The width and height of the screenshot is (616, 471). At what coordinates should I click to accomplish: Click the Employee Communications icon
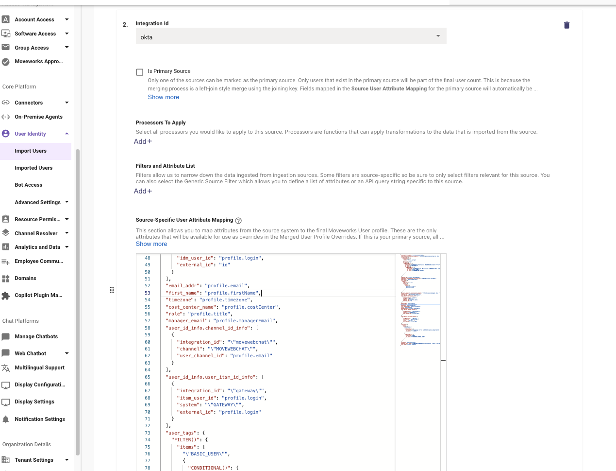(6, 262)
